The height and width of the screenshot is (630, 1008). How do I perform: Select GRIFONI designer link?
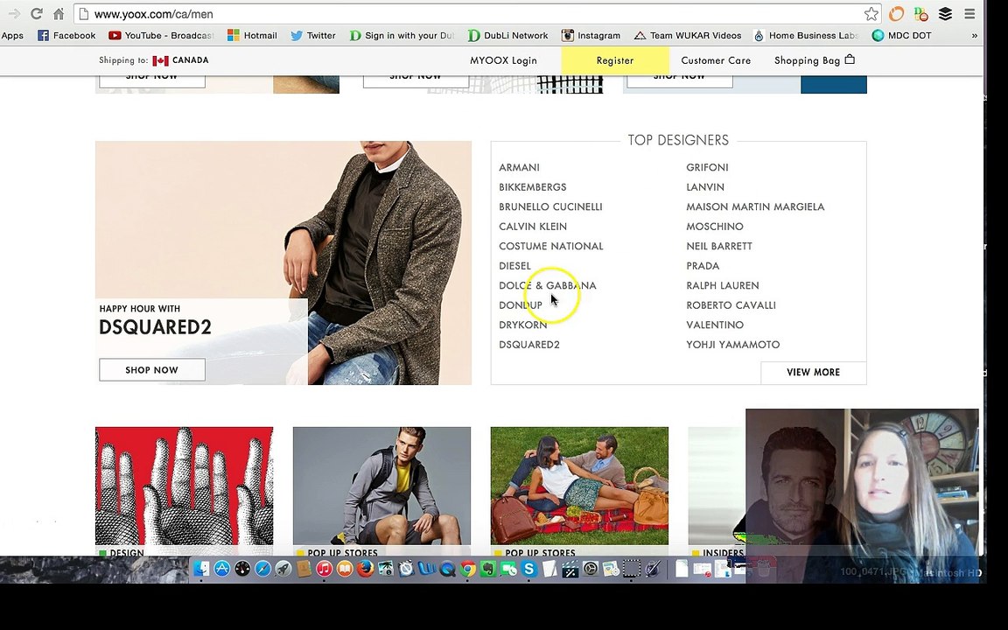point(707,167)
